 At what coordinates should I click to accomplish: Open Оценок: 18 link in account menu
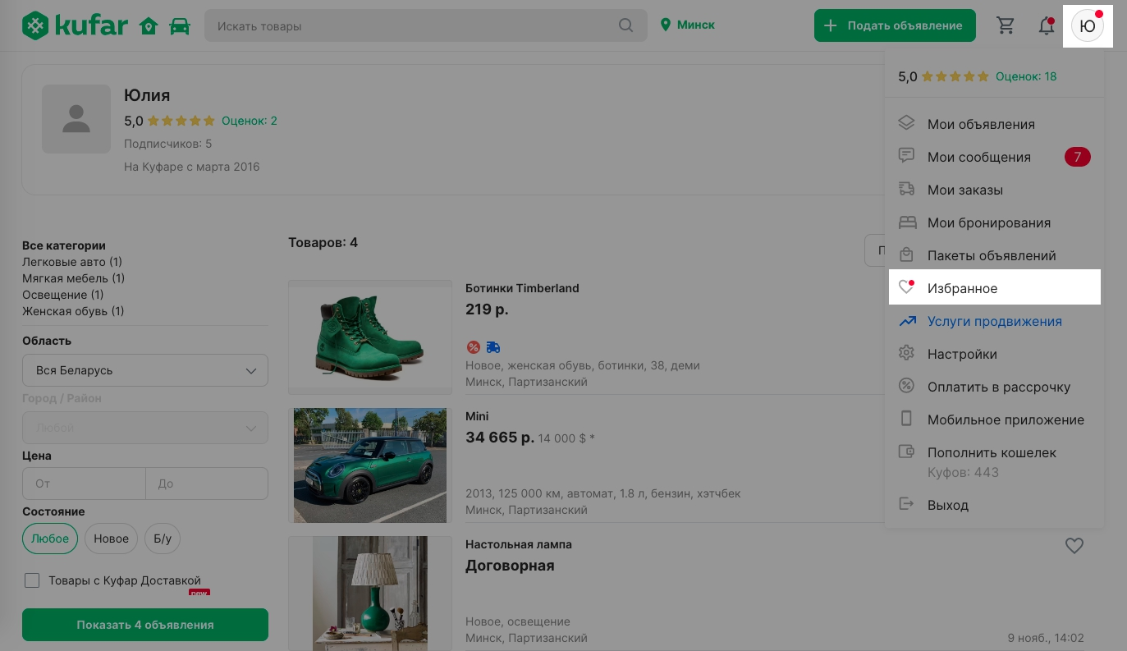(1026, 76)
